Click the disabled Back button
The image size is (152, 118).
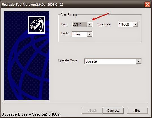coord(92,111)
